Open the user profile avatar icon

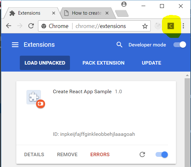coord(124,4)
